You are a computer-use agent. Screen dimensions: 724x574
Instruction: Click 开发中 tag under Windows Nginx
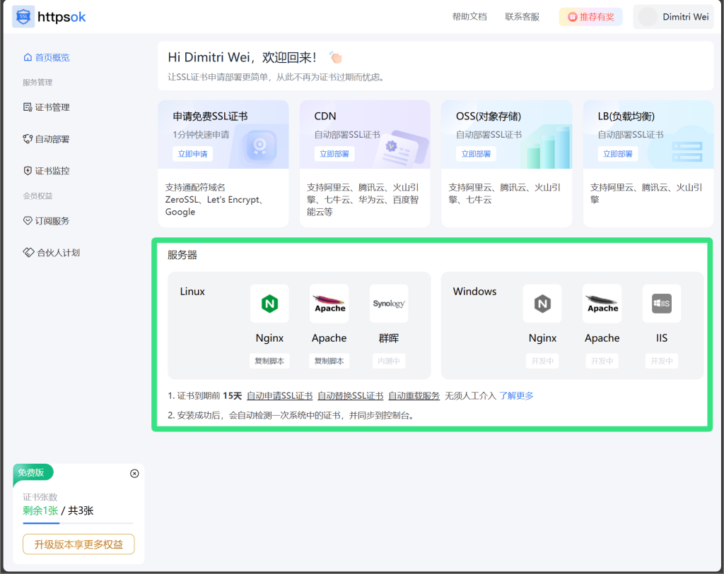542,361
